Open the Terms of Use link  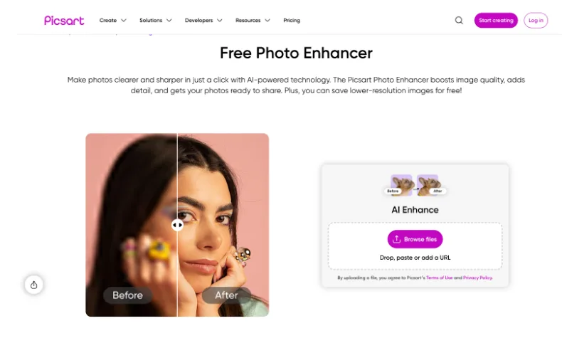(440, 278)
